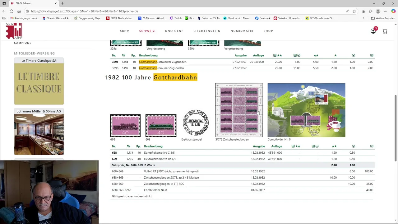Click 329a Gotthardbahn schwarzer Zugsboden row
This screenshot has height=224, width=398.
(243, 62)
